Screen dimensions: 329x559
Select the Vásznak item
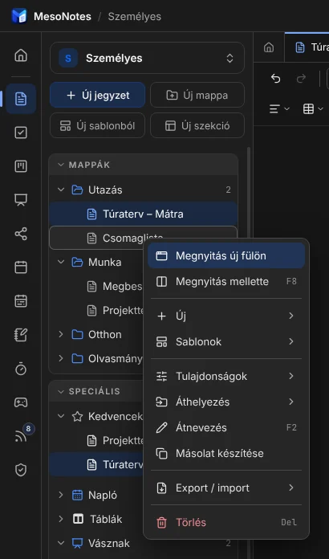tap(143, 543)
